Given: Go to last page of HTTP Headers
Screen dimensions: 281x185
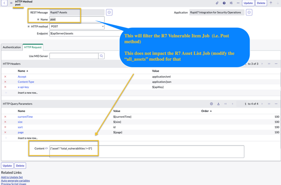Looking at the screenshot, I should pyautogui.click(x=269, y=64).
